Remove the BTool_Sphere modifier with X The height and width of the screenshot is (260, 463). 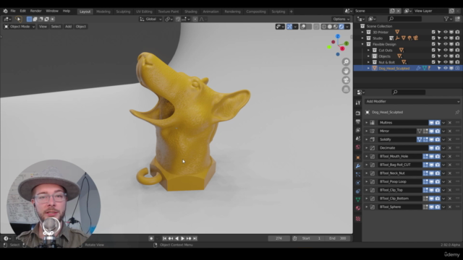(x=450, y=207)
